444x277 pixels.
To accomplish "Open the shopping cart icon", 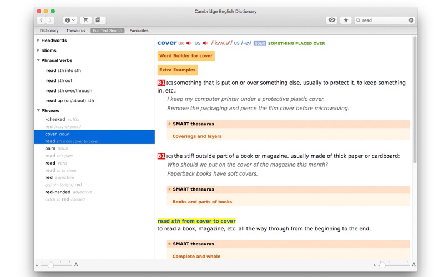I will click(85, 20).
